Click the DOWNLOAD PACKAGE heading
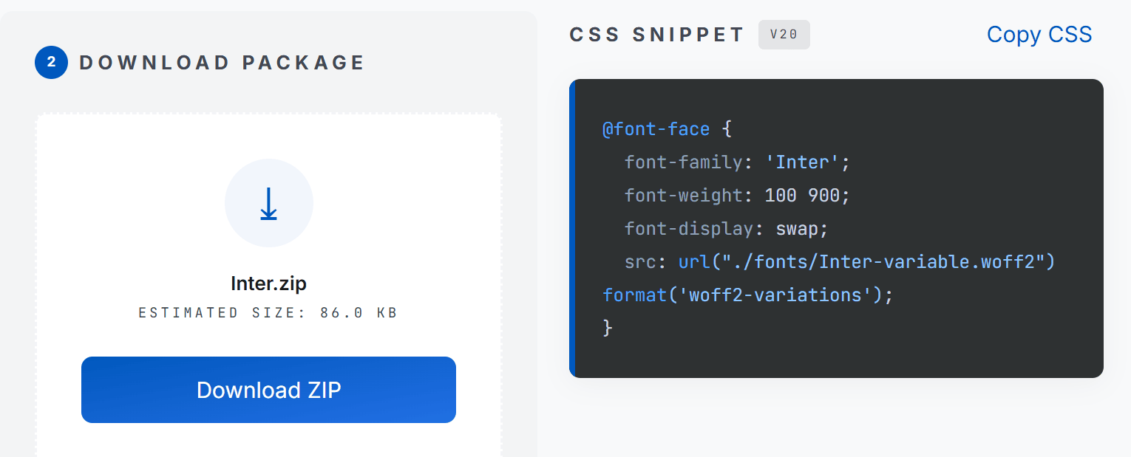 pyautogui.click(x=223, y=63)
